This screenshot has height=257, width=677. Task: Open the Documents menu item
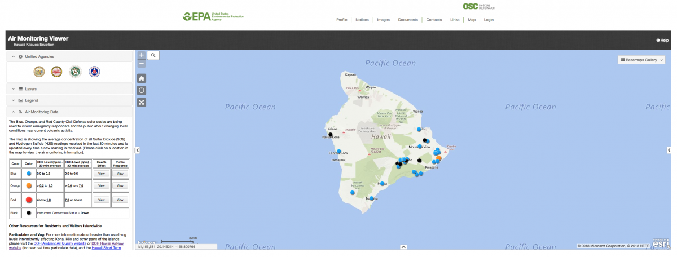[x=407, y=20]
